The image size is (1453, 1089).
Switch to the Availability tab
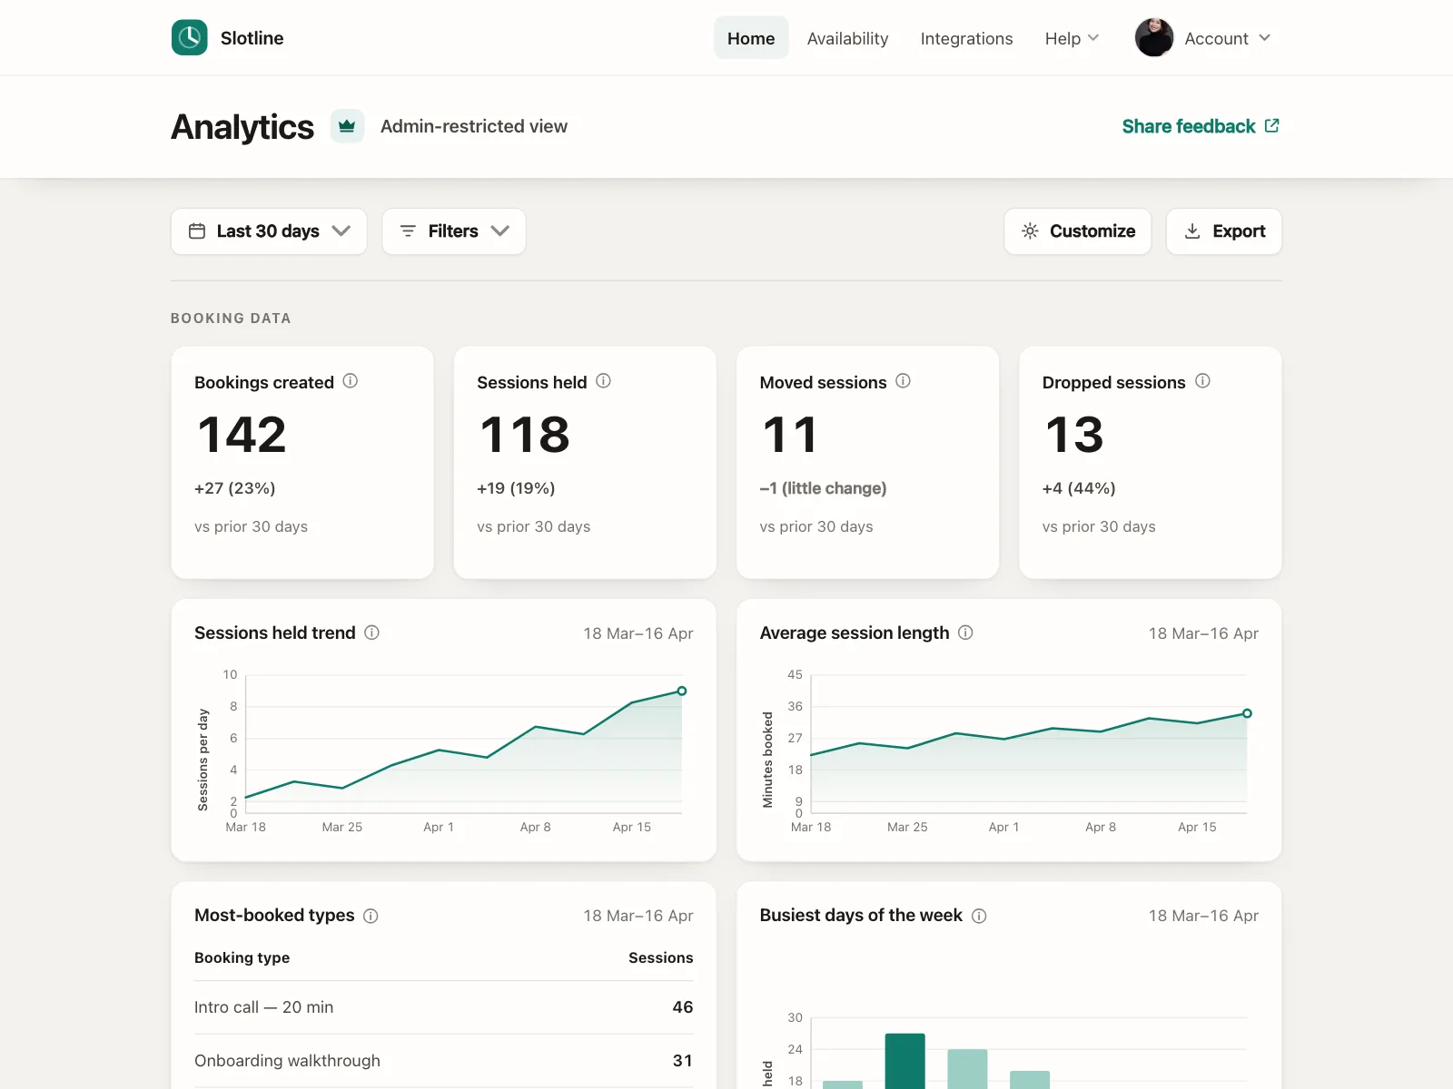pyautogui.click(x=848, y=38)
